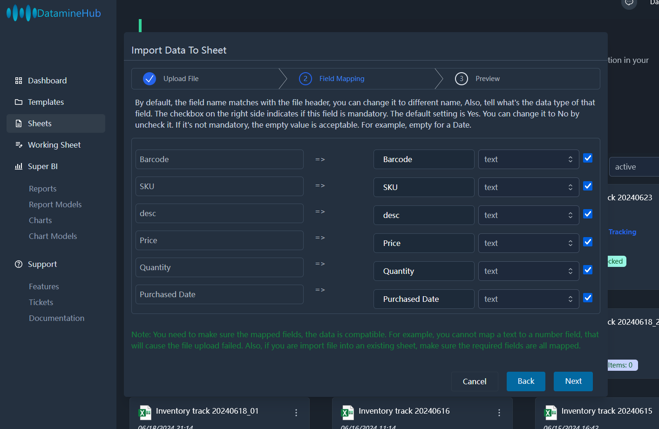Open data type dropdown for Quantity
The image size is (659, 429).
point(529,271)
